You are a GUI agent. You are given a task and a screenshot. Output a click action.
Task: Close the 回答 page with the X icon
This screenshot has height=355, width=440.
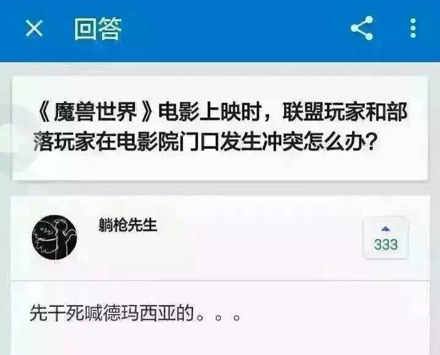pos(34,28)
